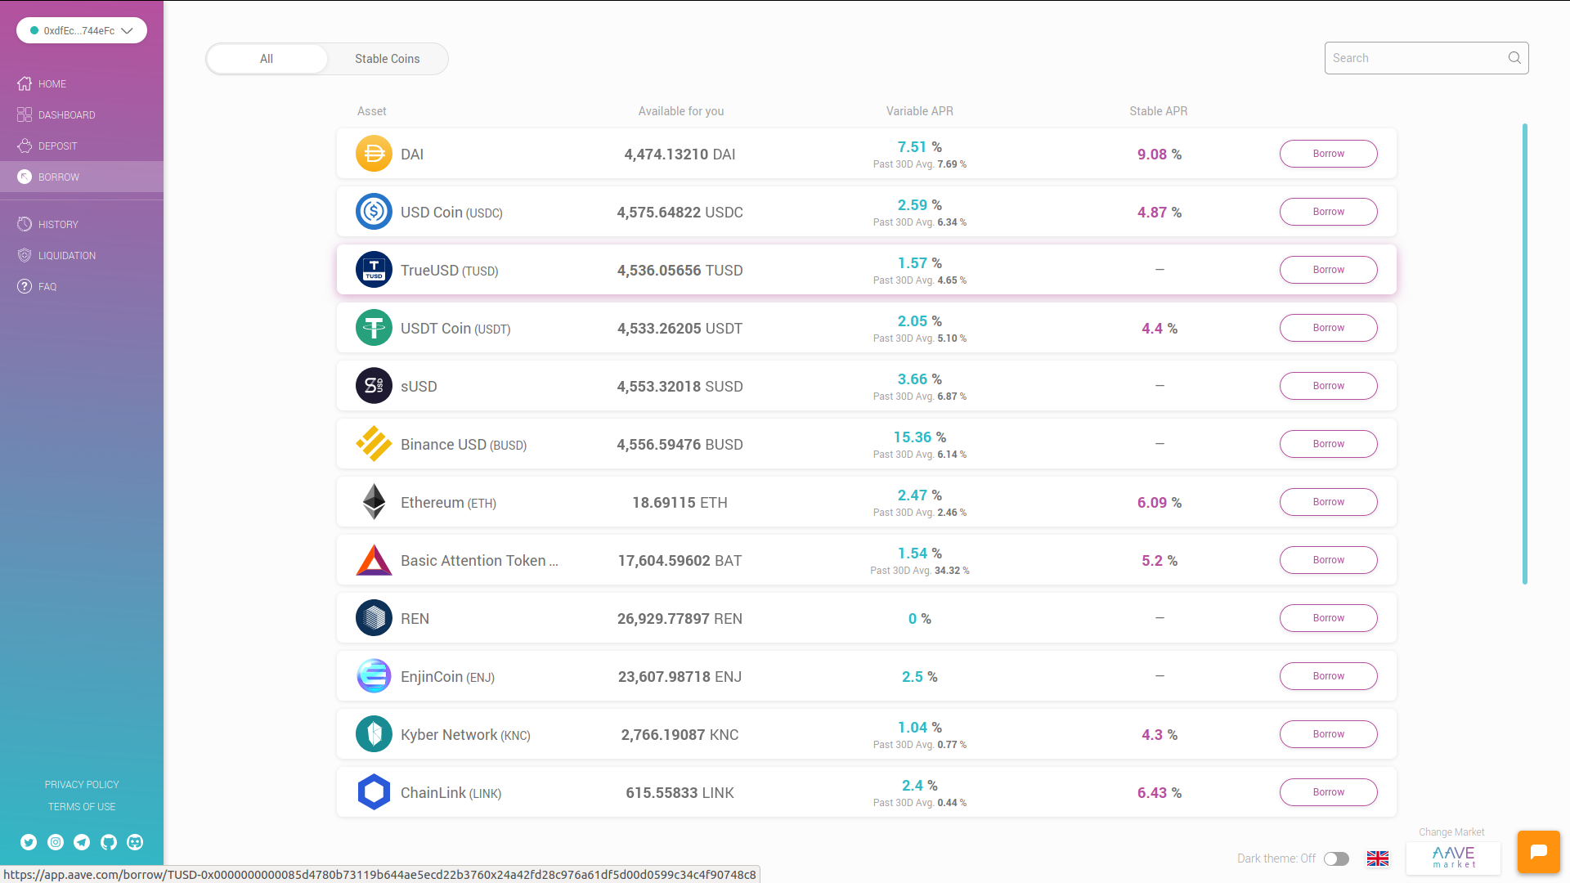Click Borrow button for Kyber Network
This screenshot has height=883, width=1570.
coord(1328,734)
